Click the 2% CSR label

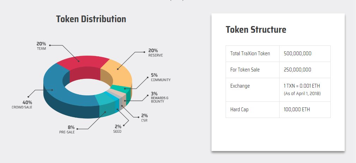pyautogui.click(x=144, y=118)
